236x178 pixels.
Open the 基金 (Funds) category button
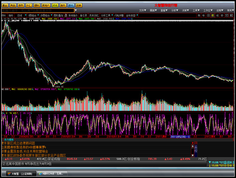tap(5, 5)
